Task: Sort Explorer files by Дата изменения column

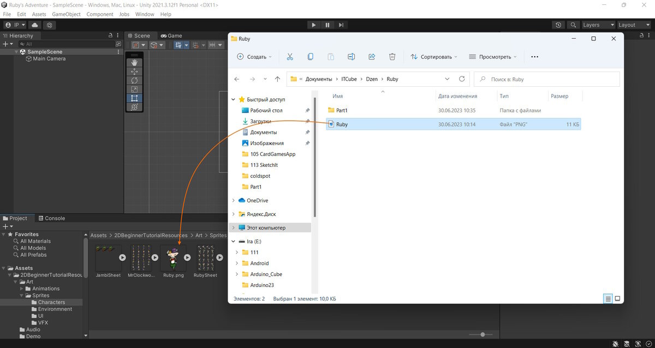Action: click(457, 96)
